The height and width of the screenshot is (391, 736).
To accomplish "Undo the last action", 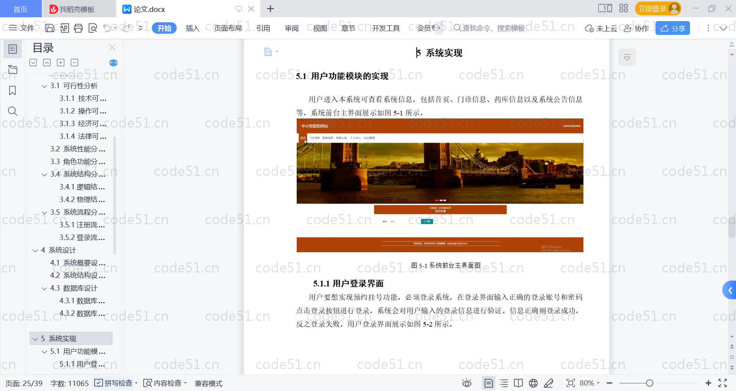I will [107, 28].
